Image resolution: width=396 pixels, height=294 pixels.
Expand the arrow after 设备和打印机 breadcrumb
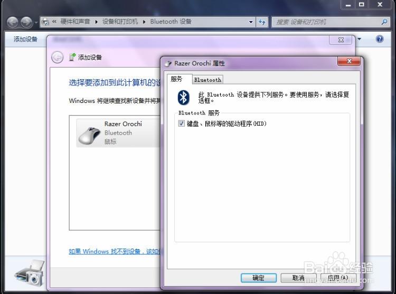coord(144,22)
